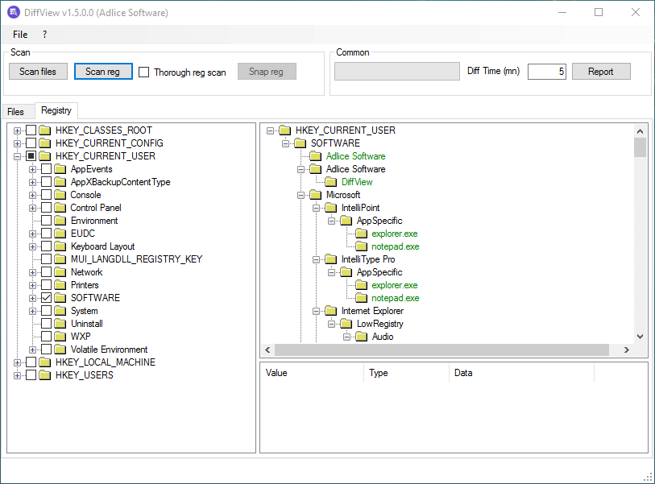The height and width of the screenshot is (484, 655).
Task: Enable the Thorough reg scan checkbox
Action: tap(144, 72)
